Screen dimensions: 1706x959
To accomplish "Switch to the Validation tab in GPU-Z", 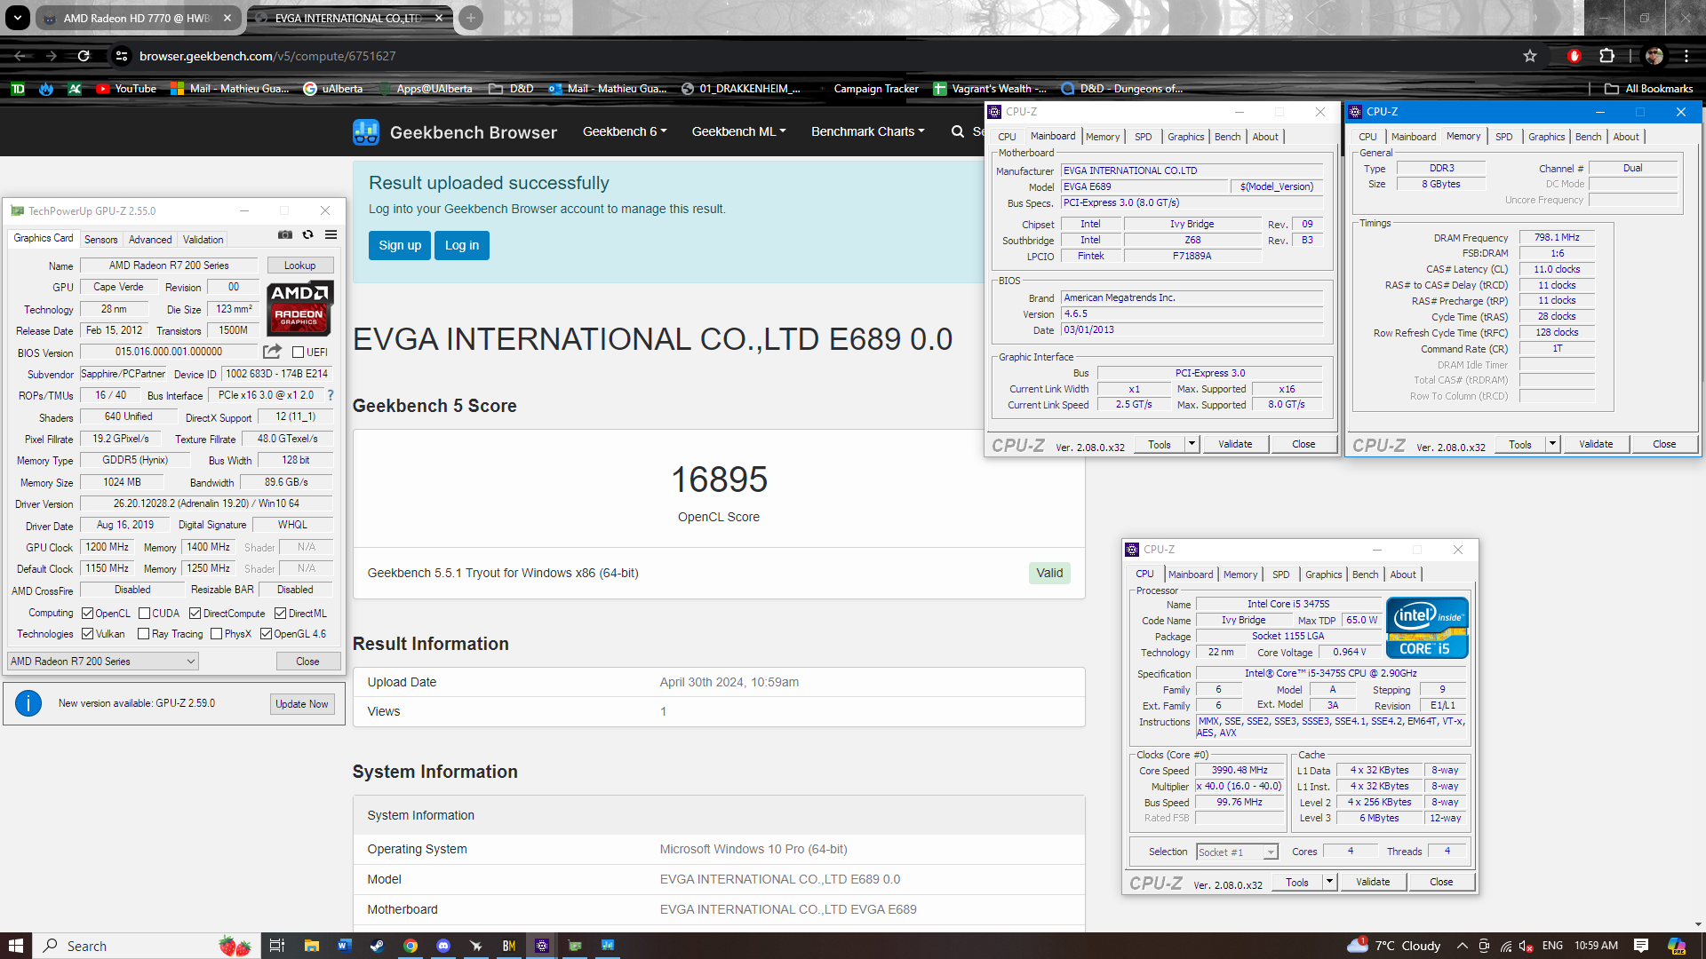I will [203, 240].
